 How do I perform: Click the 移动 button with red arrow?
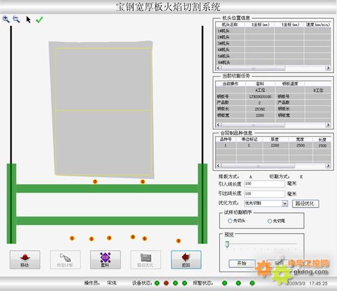(x=25, y=260)
